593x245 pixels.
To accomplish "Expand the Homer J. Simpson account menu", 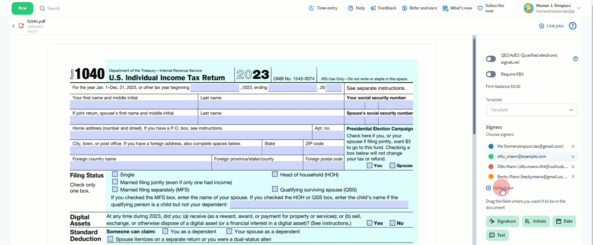I will tap(579, 8).
